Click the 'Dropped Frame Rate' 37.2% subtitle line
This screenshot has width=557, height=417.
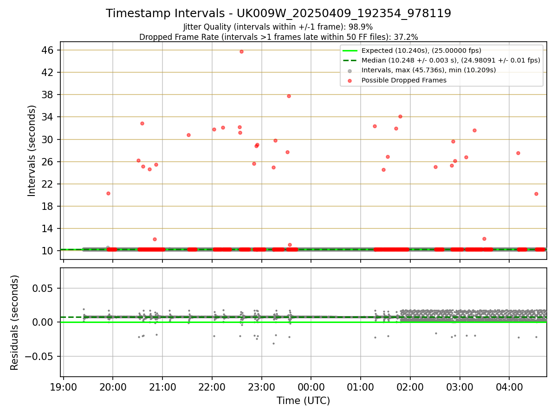[278, 37]
